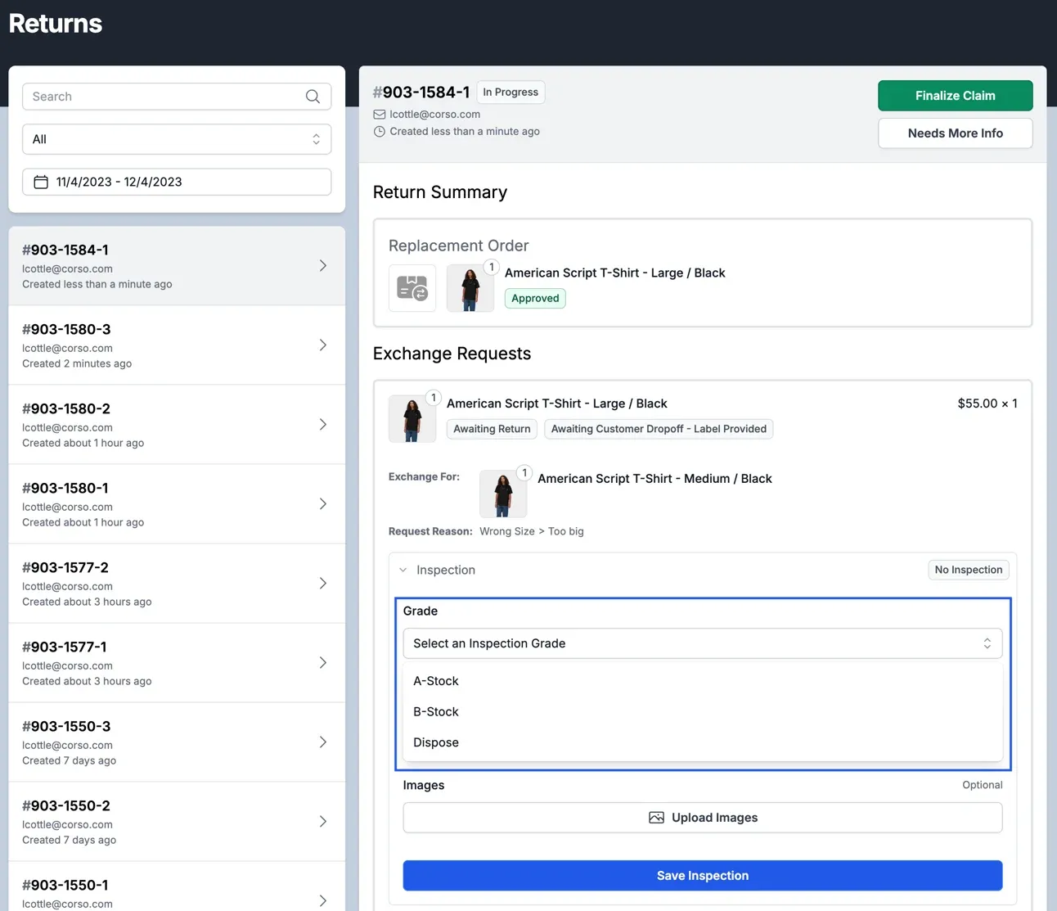Collapse the Inspection section
Image resolution: width=1057 pixels, height=911 pixels.
point(403,570)
